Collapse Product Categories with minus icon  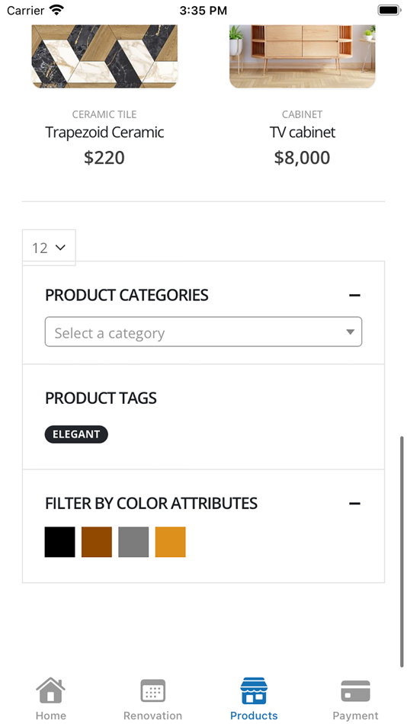coord(354,295)
